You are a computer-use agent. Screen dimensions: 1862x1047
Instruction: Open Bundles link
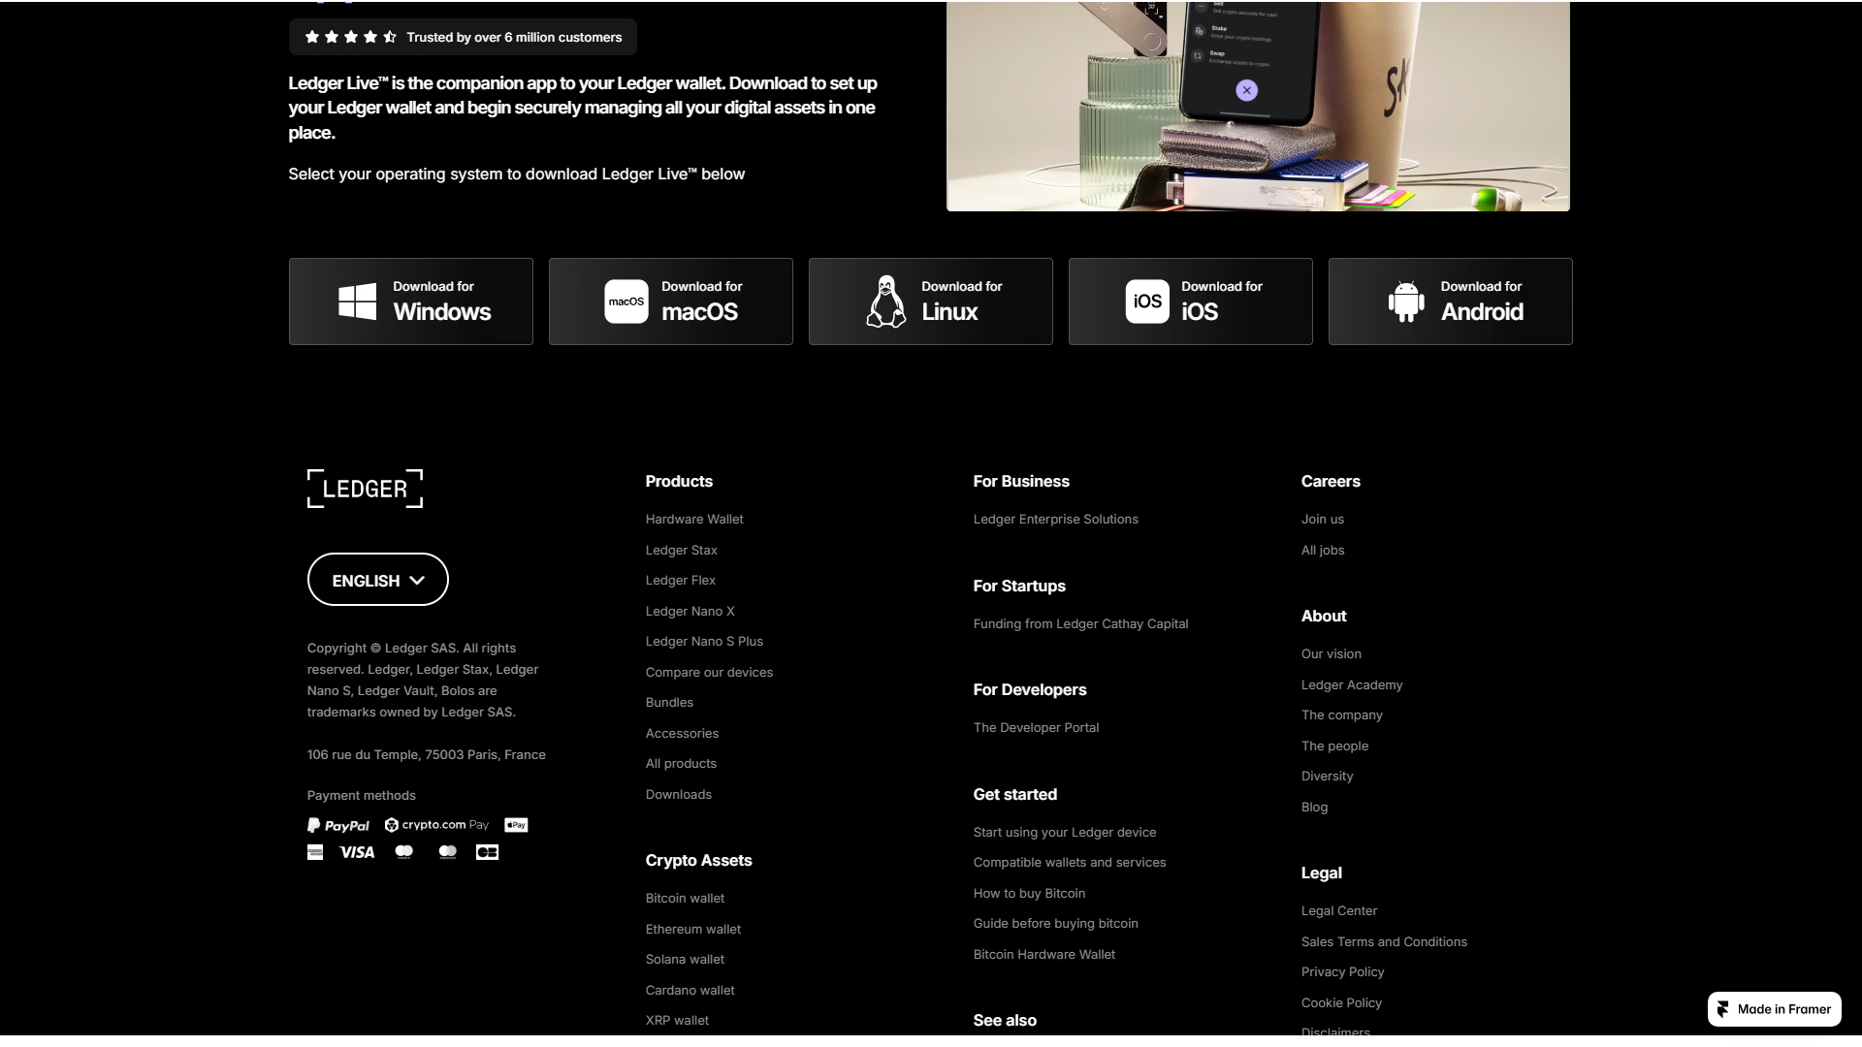(669, 703)
